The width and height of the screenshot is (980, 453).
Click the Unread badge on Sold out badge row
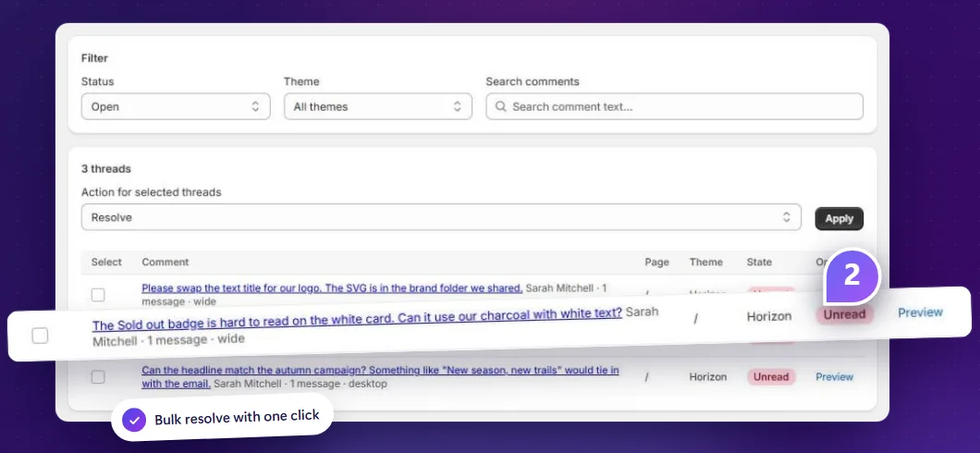(844, 314)
